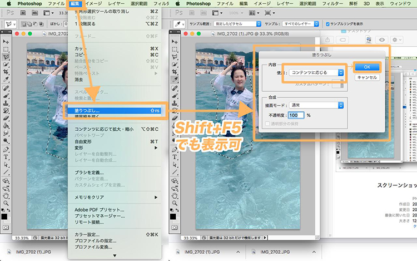Choose Subtract from Selection mode in lasso options
Screen dimensions: 417x261
click(36, 24)
